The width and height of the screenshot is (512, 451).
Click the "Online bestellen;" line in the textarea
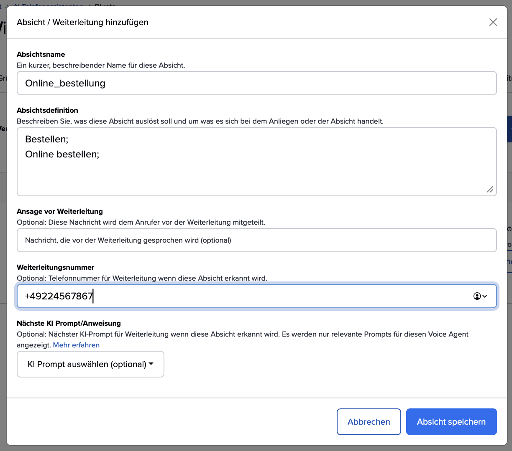[x=62, y=154]
